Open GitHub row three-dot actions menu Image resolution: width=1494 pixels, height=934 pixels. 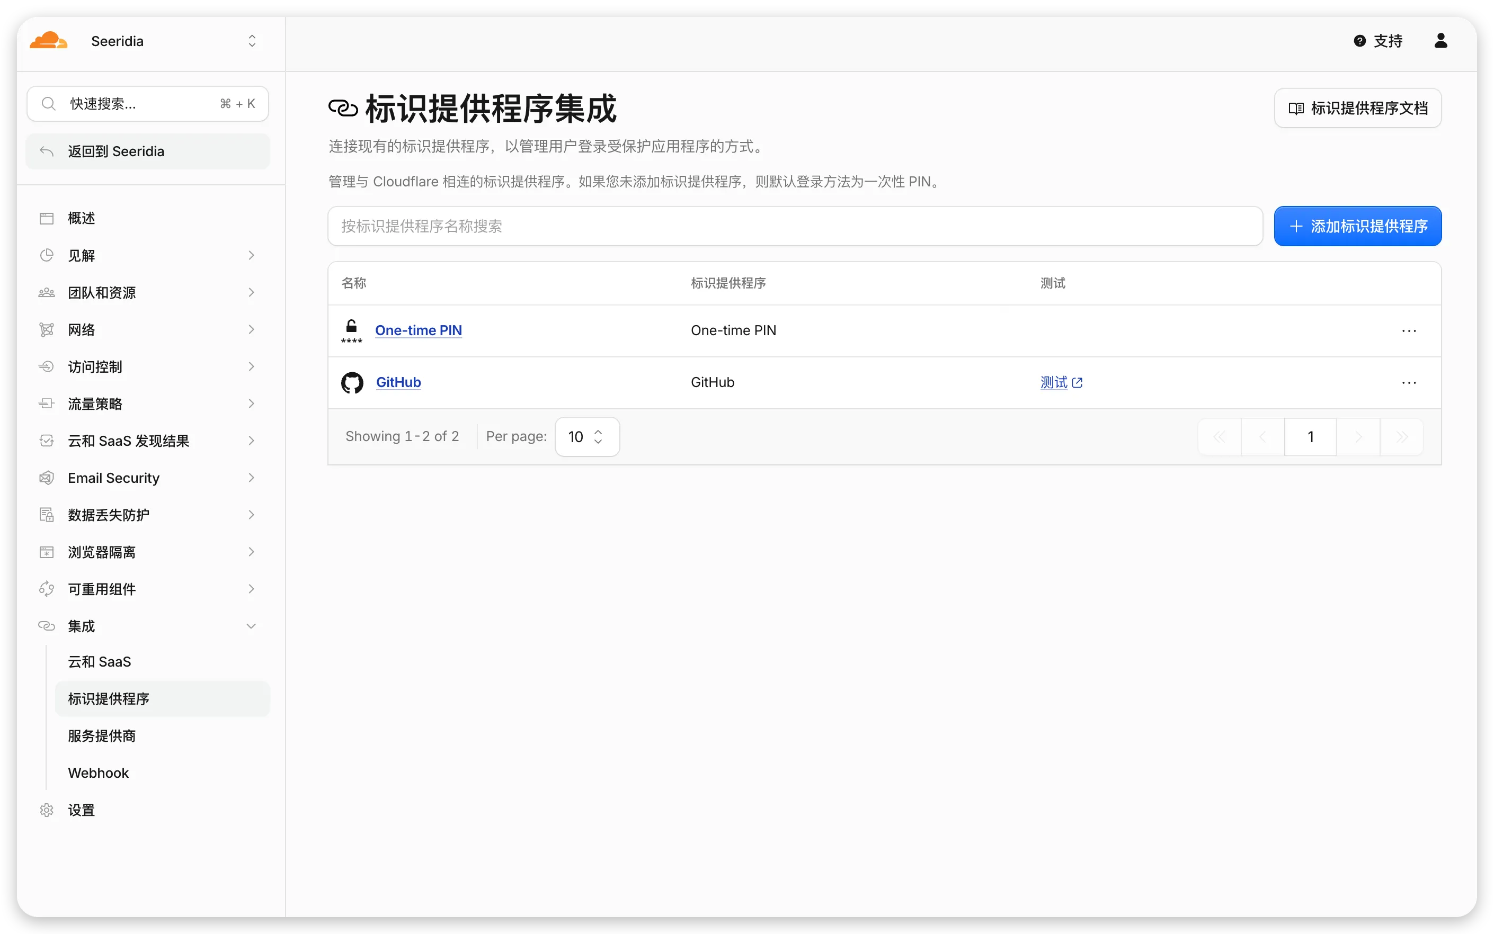click(x=1409, y=382)
